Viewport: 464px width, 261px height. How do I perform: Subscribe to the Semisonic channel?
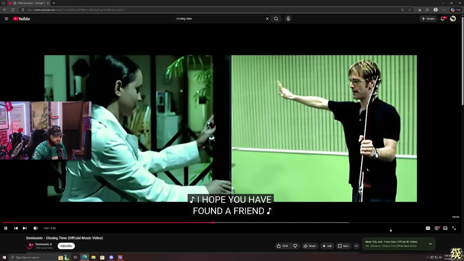tap(66, 246)
